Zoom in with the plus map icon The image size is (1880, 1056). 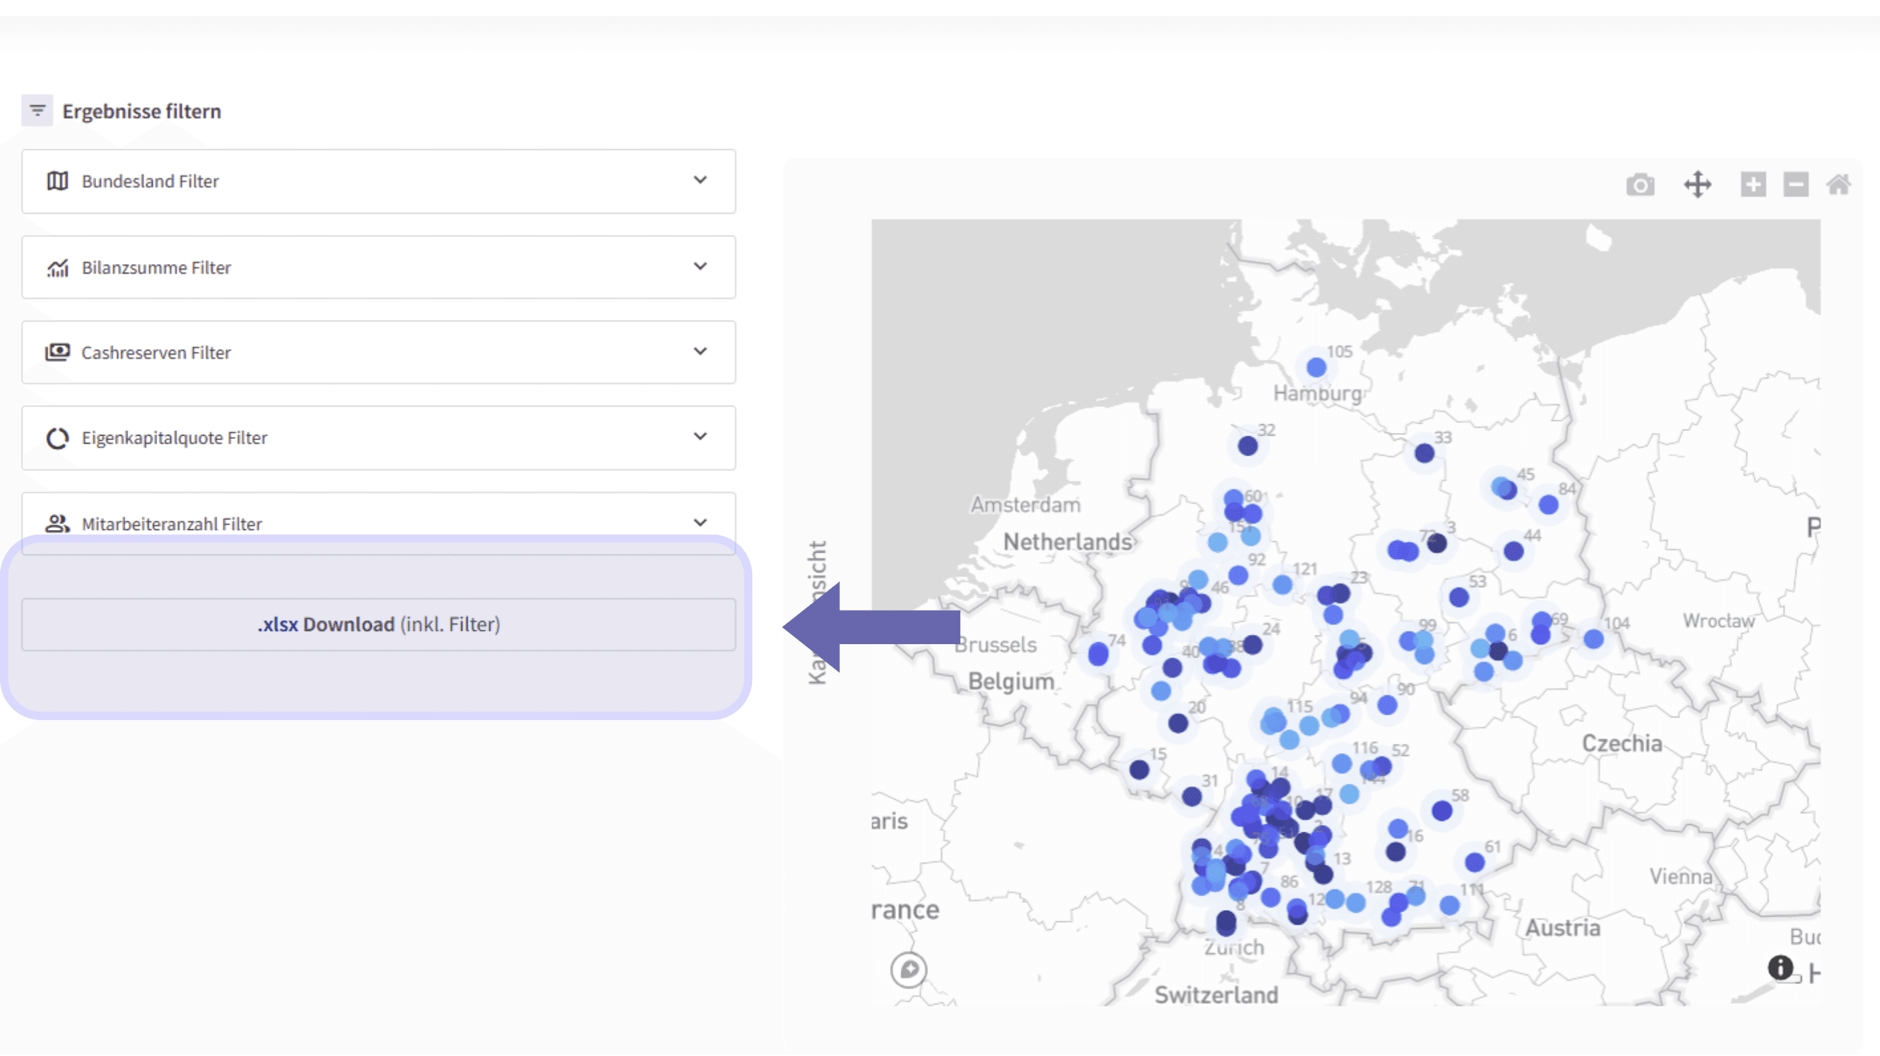[x=1753, y=185]
